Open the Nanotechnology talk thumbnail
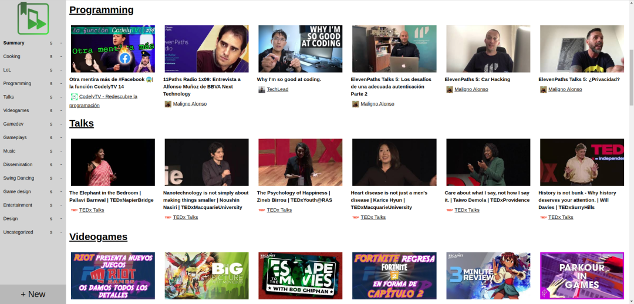Screen dimensions: 634x304 coord(207,163)
